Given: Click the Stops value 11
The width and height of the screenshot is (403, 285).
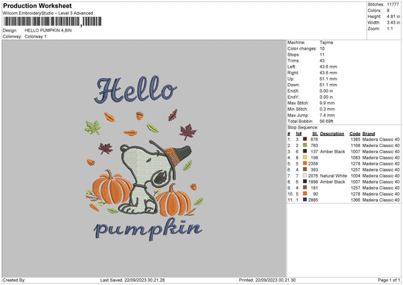Looking at the screenshot, I should (x=322, y=54).
